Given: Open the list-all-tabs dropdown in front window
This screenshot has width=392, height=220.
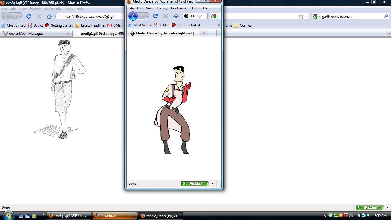Looking at the screenshot, I should (219, 33).
